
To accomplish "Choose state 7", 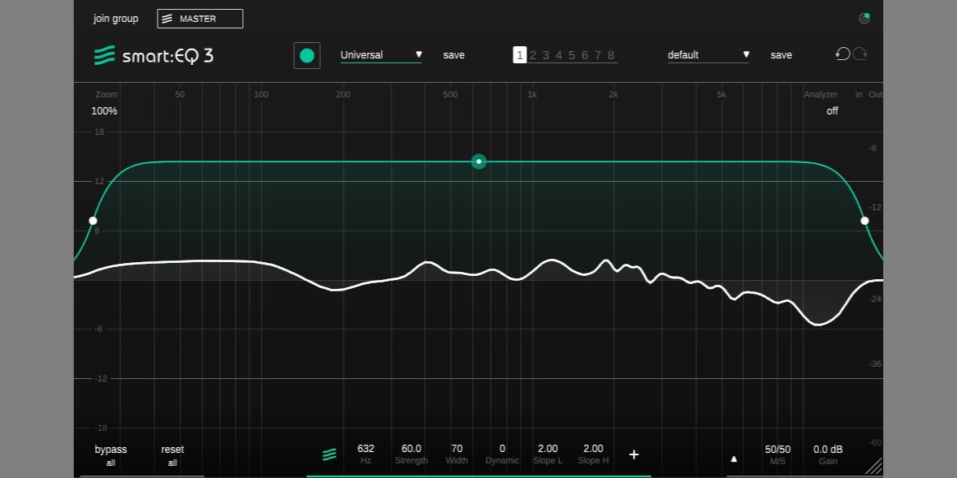I will [597, 55].
